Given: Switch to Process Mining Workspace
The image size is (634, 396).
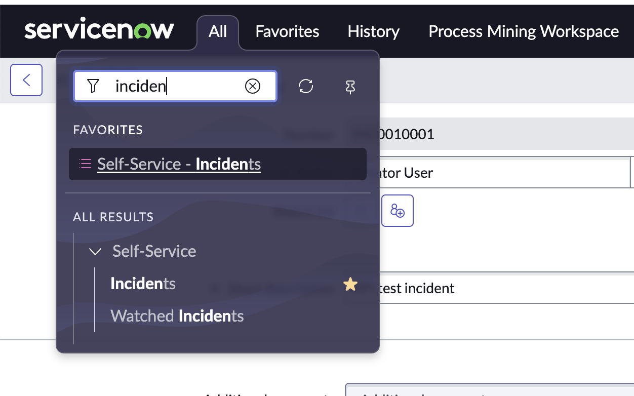Looking at the screenshot, I should 523,31.
